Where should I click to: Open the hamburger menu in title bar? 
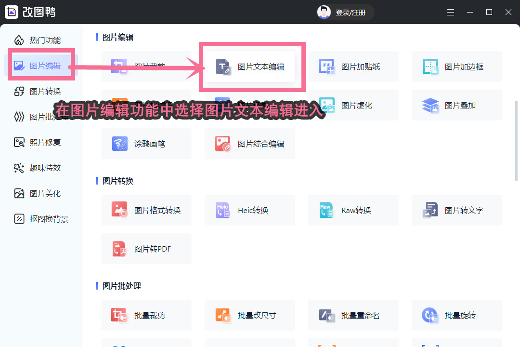(x=450, y=12)
